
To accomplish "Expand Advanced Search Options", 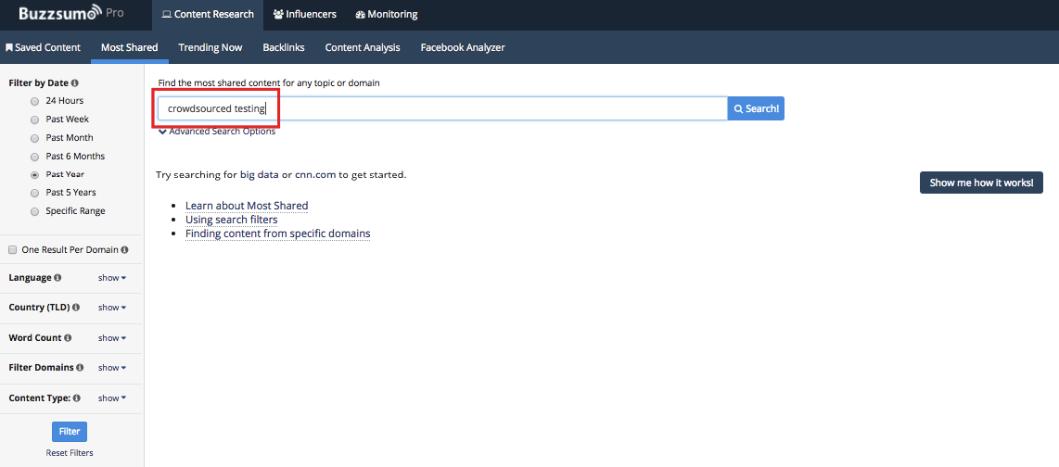I will [x=217, y=132].
